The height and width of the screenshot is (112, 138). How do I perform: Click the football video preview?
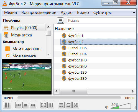pos(27,77)
